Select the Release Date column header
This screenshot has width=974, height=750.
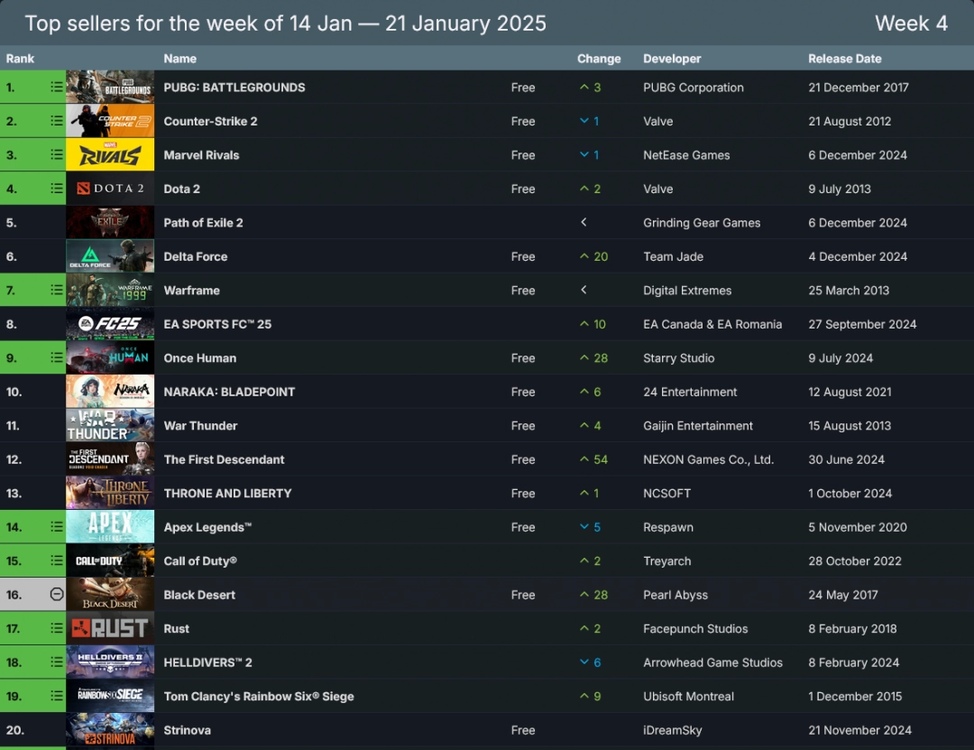(845, 58)
